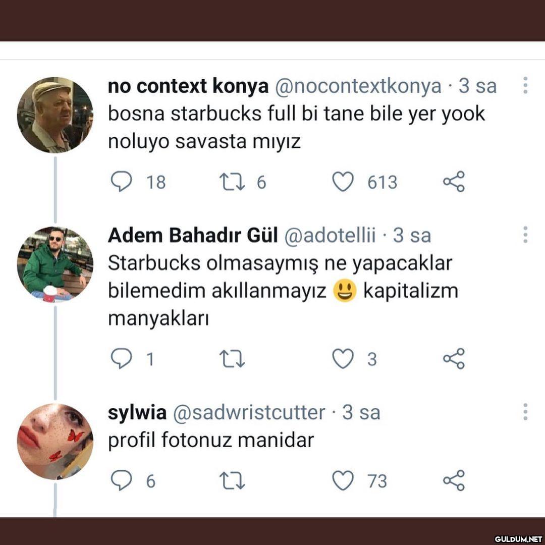Open more options for sylwia's tweet

point(525,412)
